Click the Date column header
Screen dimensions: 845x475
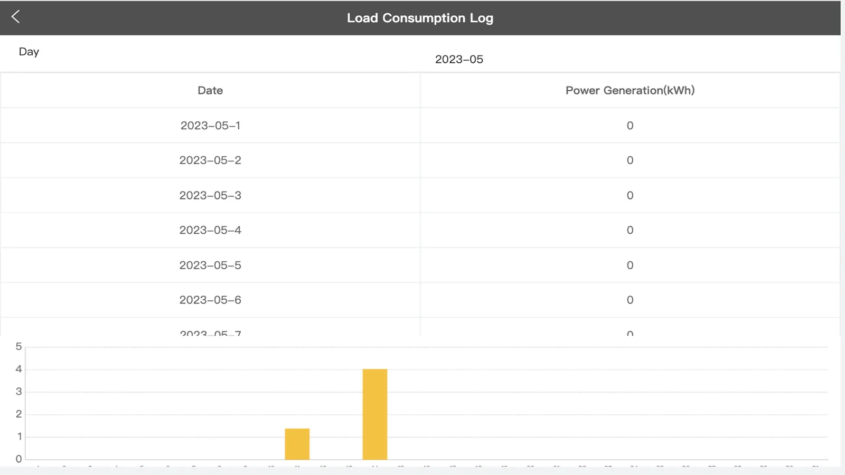[x=210, y=90]
